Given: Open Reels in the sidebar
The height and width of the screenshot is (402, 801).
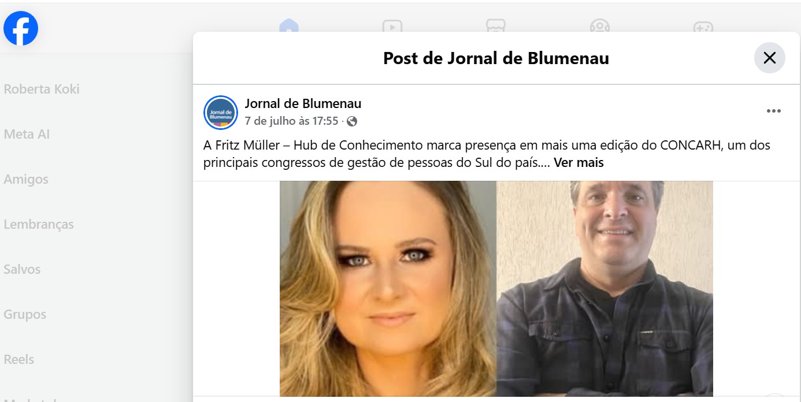Looking at the screenshot, I should coord(19,359).
